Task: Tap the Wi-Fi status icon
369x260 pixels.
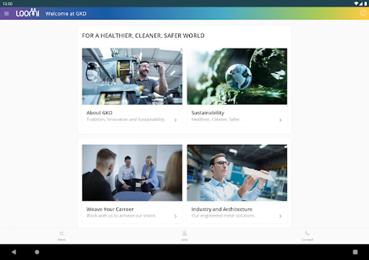Action: (356, 4)
